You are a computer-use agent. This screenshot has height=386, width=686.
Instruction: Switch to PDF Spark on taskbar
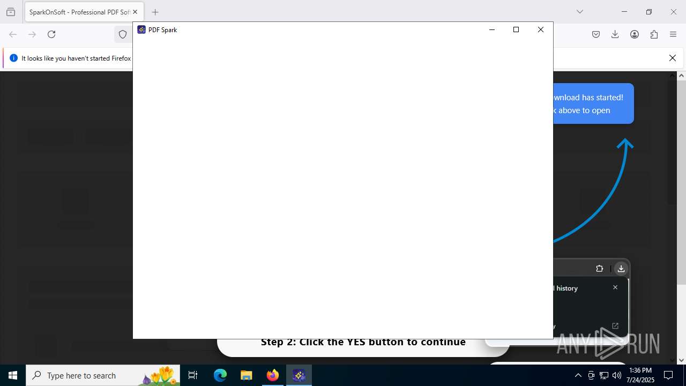299,375
